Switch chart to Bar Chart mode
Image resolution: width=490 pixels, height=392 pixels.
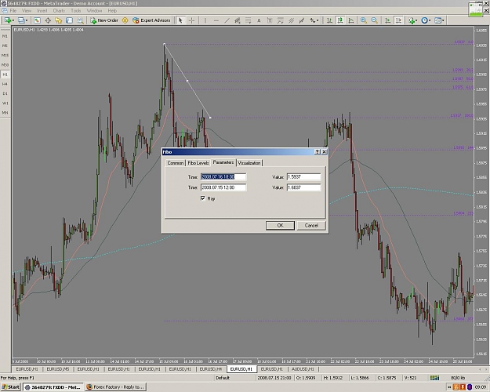click(329, 20)
